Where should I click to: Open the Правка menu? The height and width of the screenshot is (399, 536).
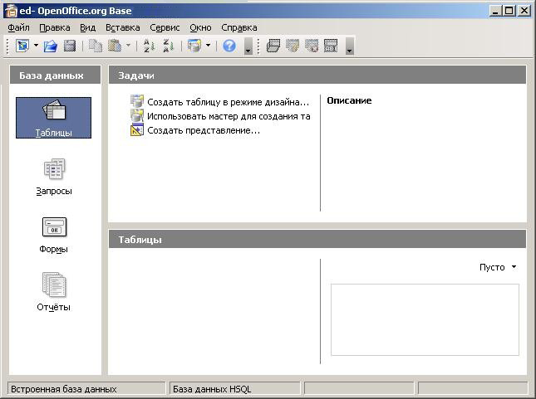coord(55,27)
